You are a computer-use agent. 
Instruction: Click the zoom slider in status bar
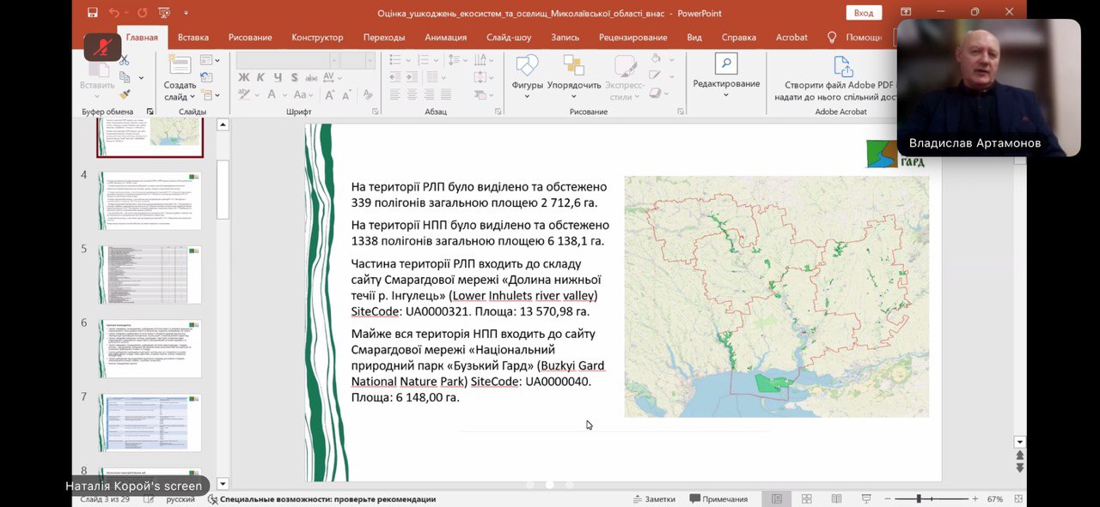tap(919, 499)
